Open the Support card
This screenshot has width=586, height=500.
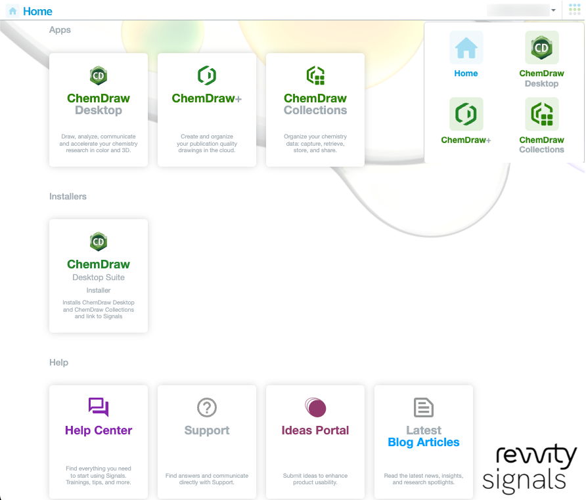click(x=206, y=442)
